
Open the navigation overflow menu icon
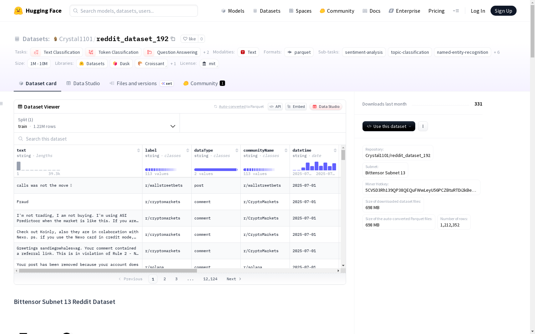[x=456, y=11]
